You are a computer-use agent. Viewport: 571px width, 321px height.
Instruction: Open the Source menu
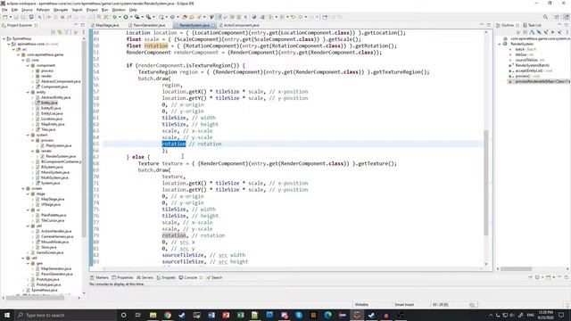27,10
